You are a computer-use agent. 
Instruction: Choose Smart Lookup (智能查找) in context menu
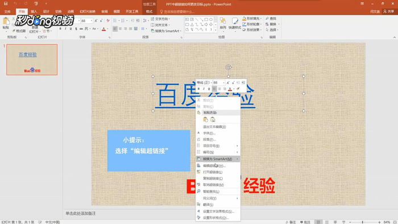tap(218, 192)
